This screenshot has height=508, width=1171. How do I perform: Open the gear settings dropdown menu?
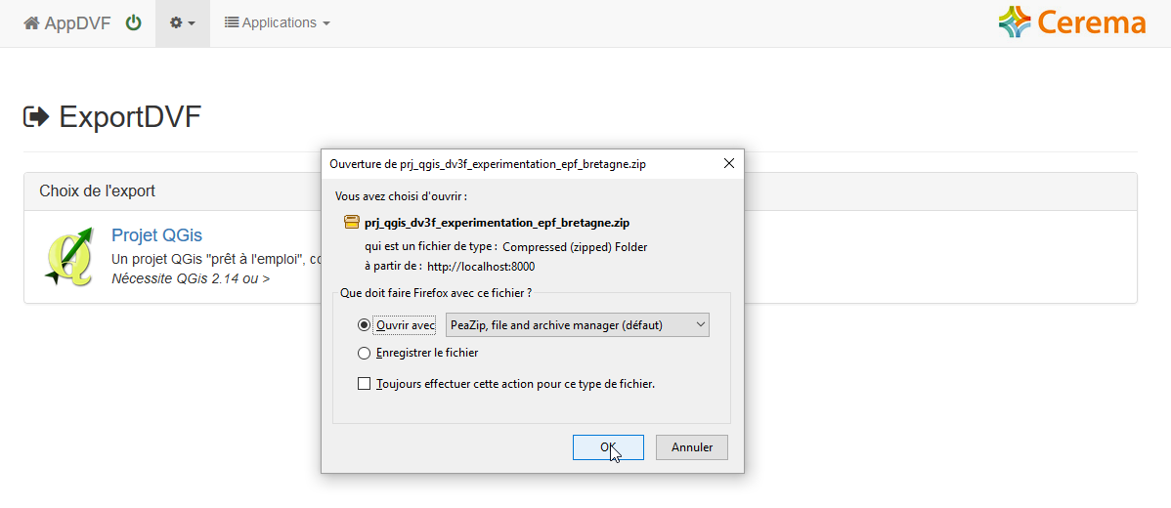click(182, 23)
